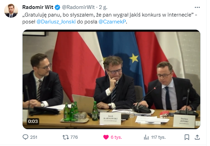Click the retweet arrows icon
Viewport: 210px width, 146px height.
pyautogui.click(x=66, y=137)
